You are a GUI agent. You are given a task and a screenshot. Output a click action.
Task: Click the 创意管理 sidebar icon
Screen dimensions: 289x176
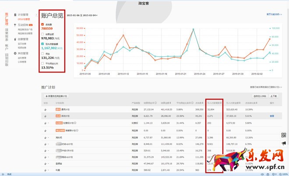(x=15, y=39)
